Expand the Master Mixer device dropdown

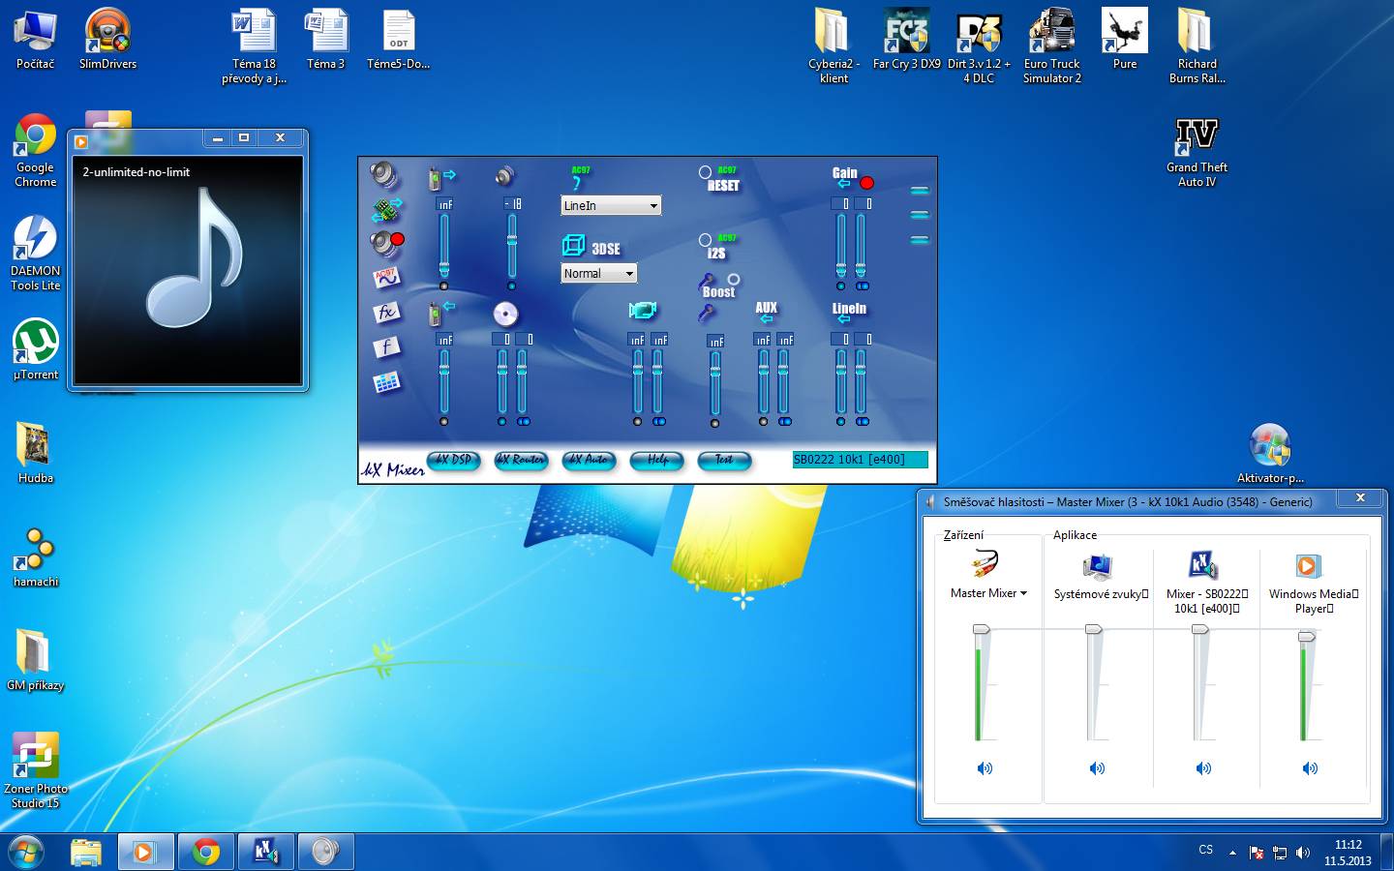tap(1023, 593)
